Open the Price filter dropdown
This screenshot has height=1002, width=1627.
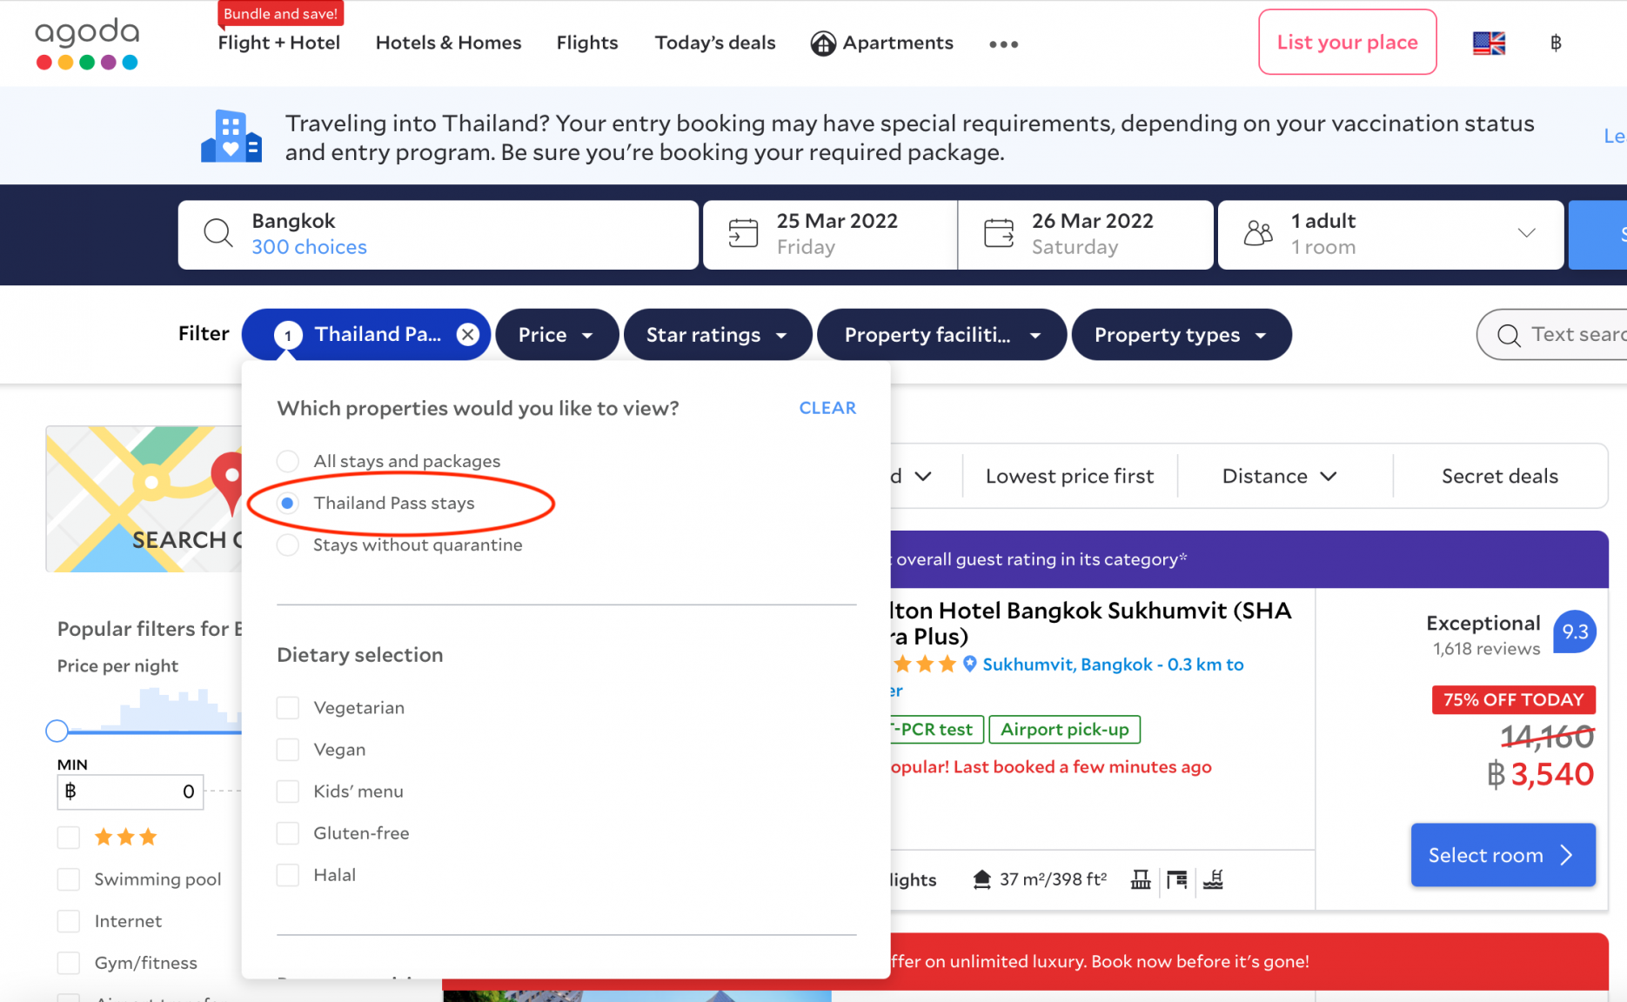point(557,334)
